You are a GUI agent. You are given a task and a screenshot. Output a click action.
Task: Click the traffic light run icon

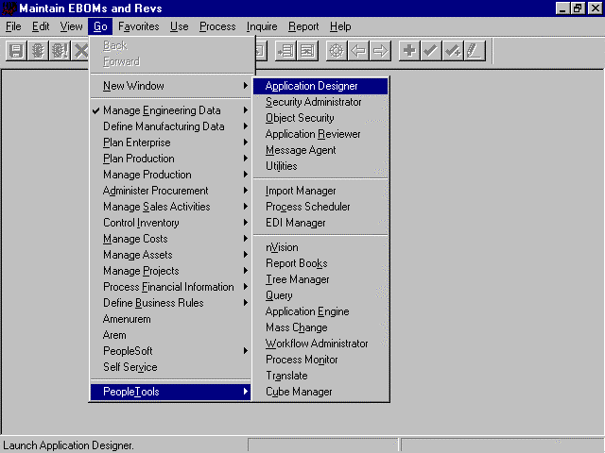pos(38,51)
